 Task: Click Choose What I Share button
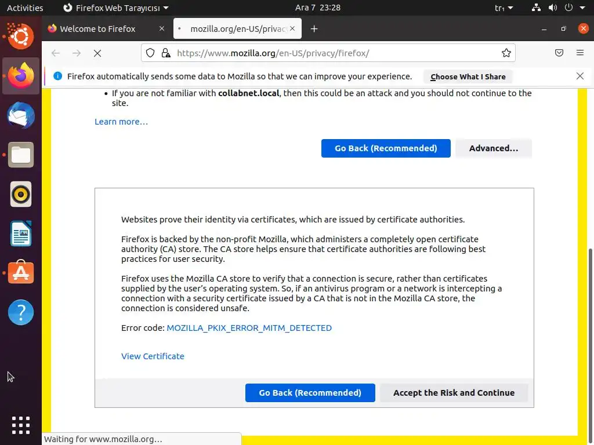click(x=468, y=77)
